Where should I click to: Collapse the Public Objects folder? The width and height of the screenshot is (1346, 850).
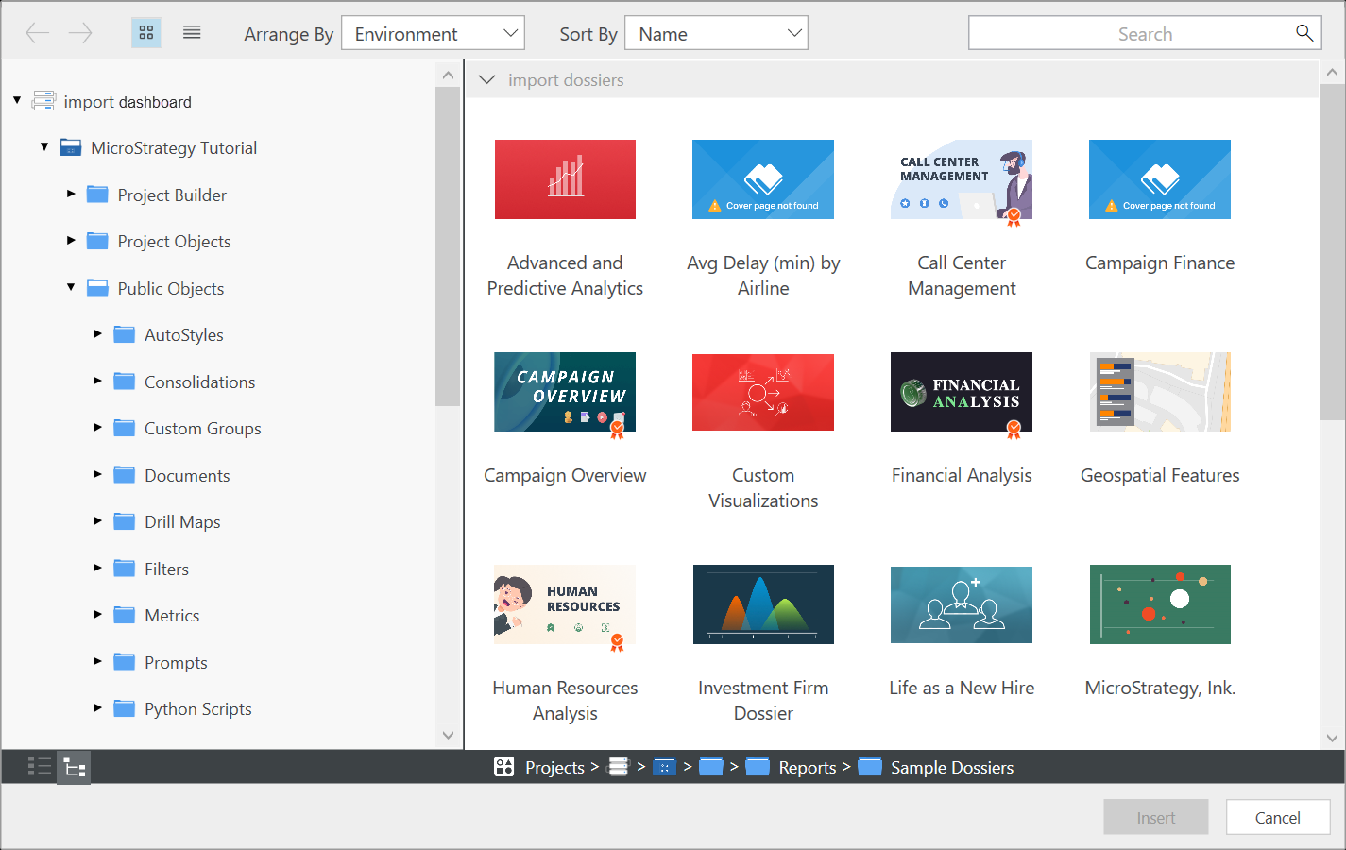[71, 288]
